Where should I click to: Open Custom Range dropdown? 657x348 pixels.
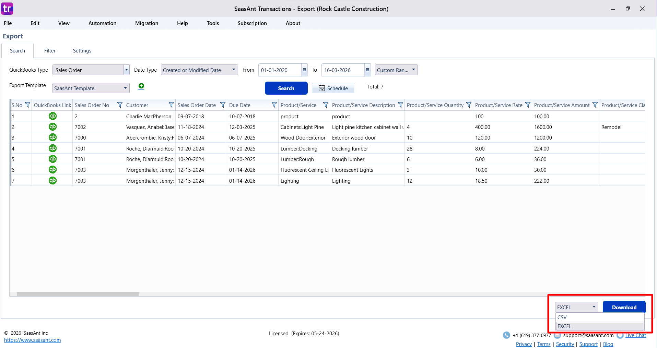(396, 70)
